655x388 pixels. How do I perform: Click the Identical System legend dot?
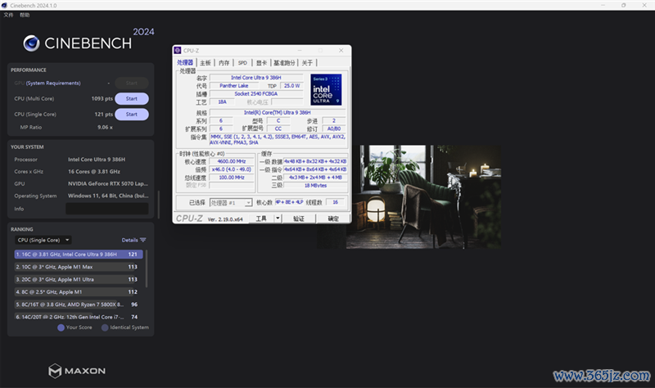[x=105, y=327]
